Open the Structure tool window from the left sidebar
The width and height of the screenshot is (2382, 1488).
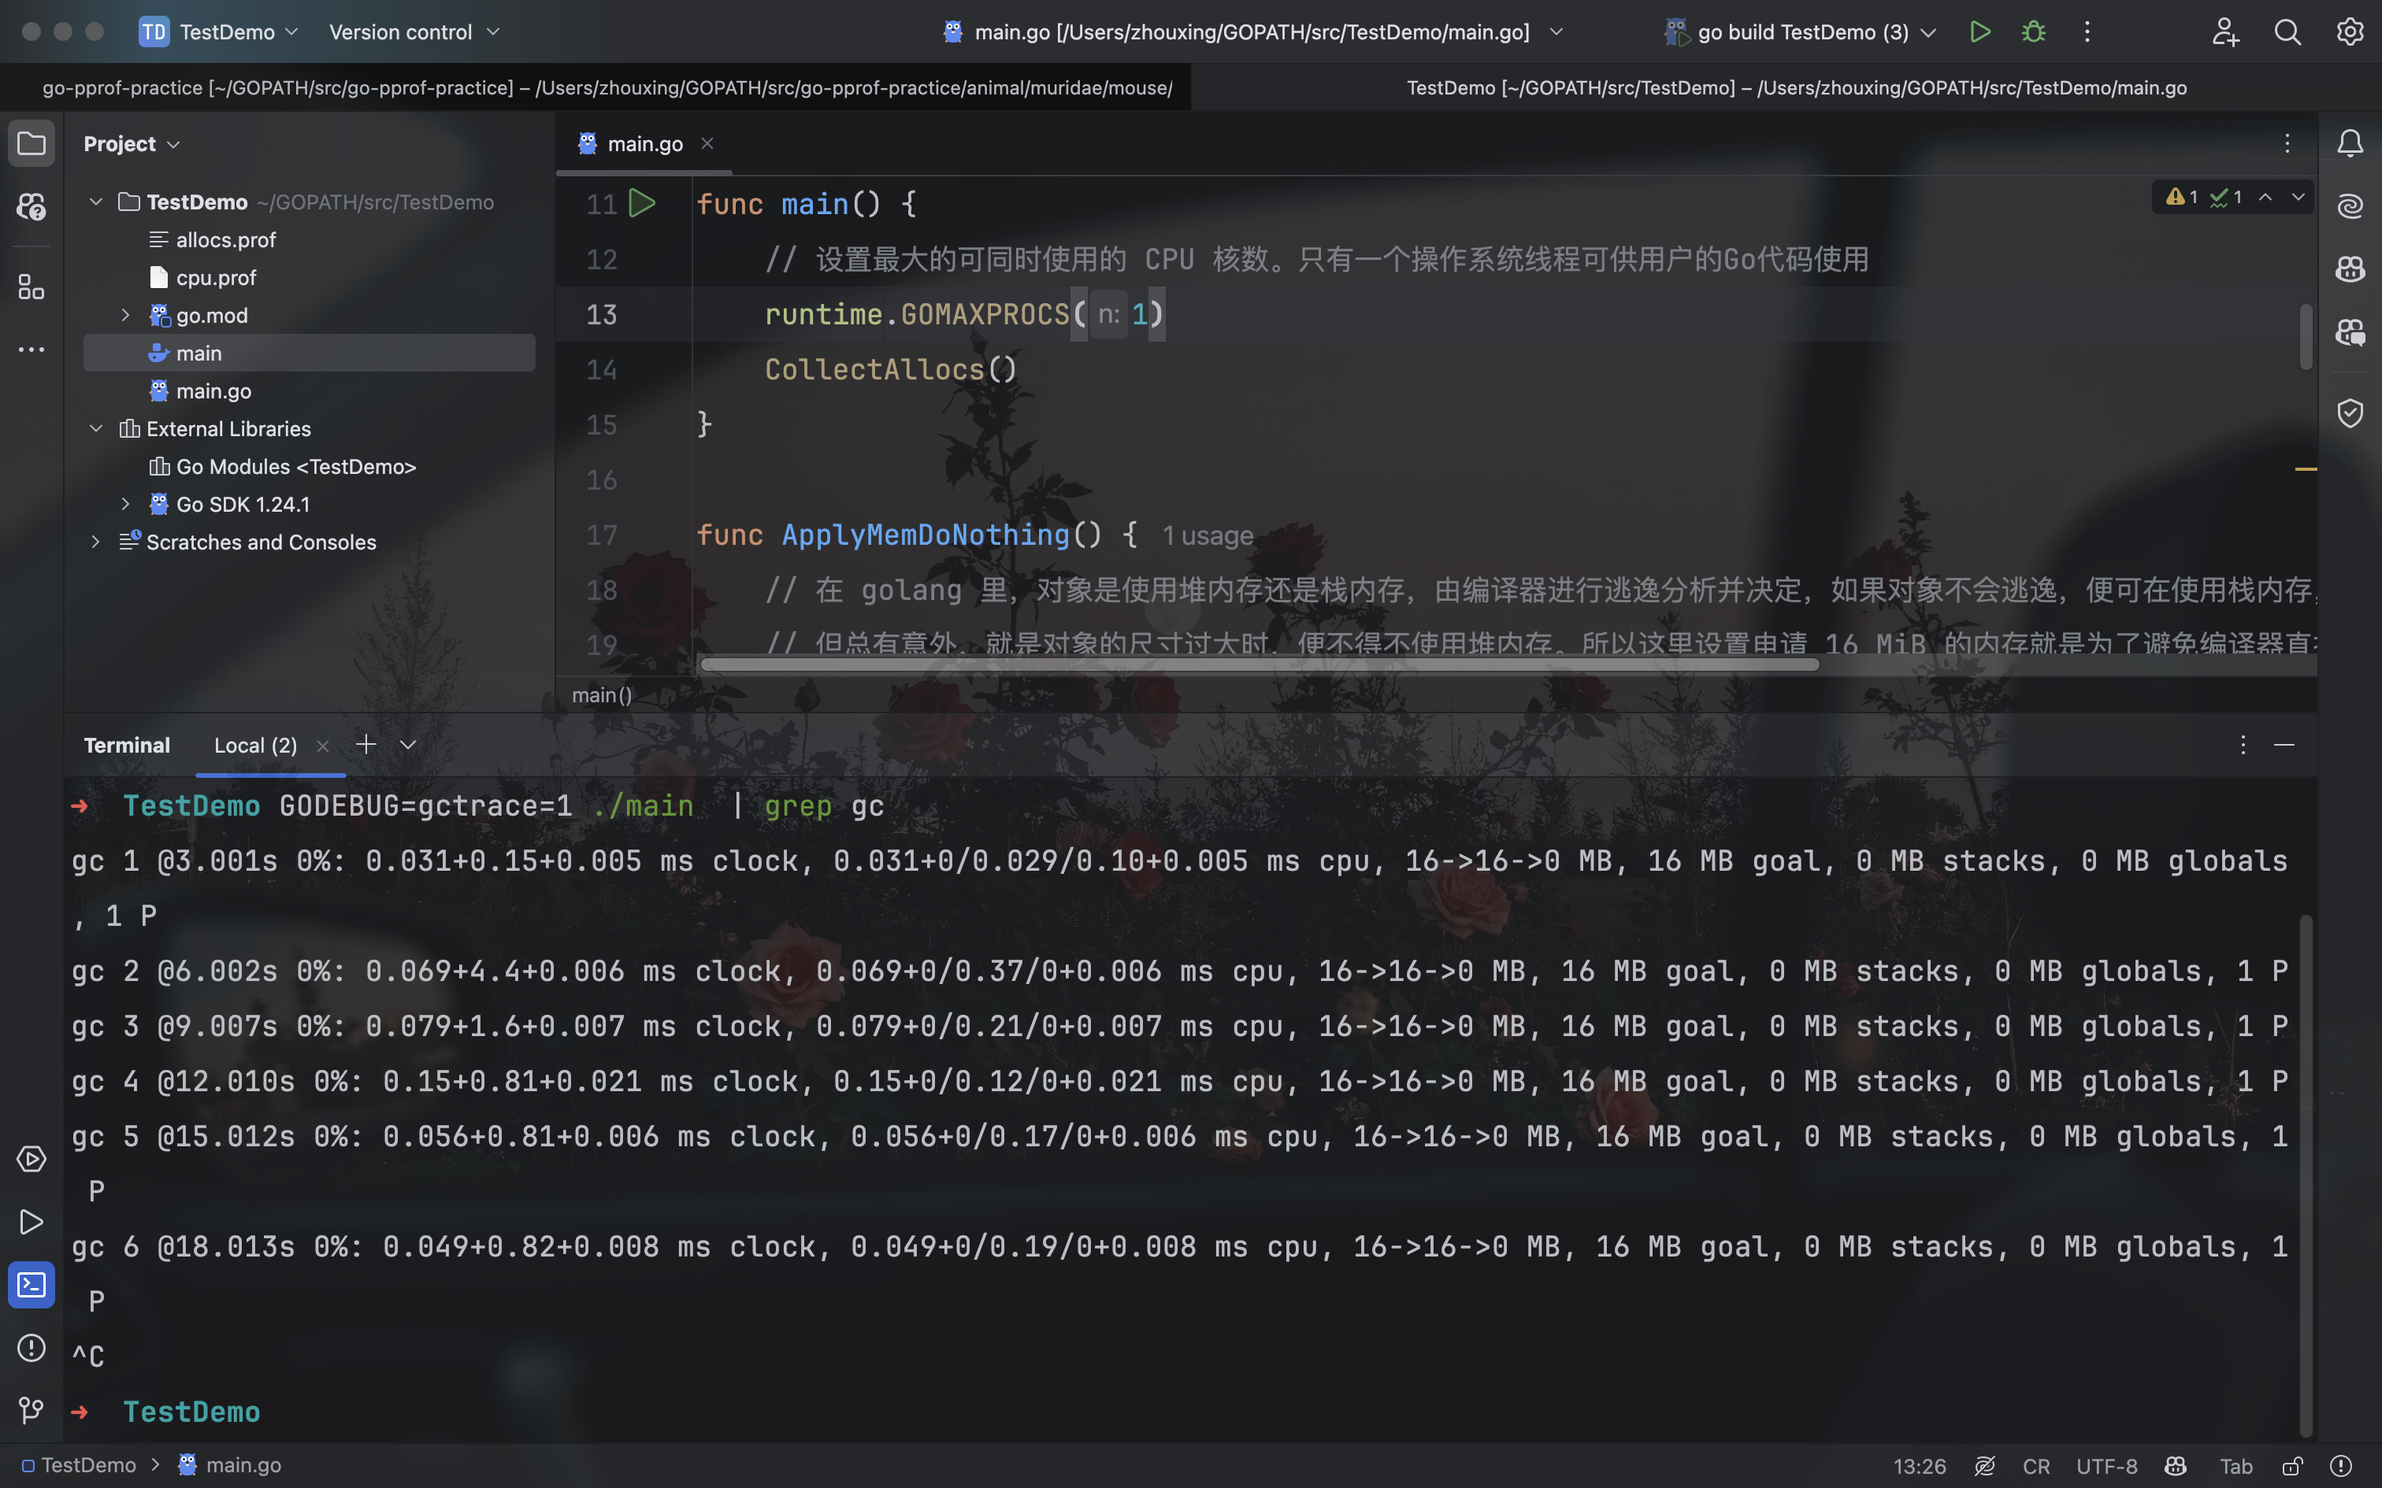32,287
